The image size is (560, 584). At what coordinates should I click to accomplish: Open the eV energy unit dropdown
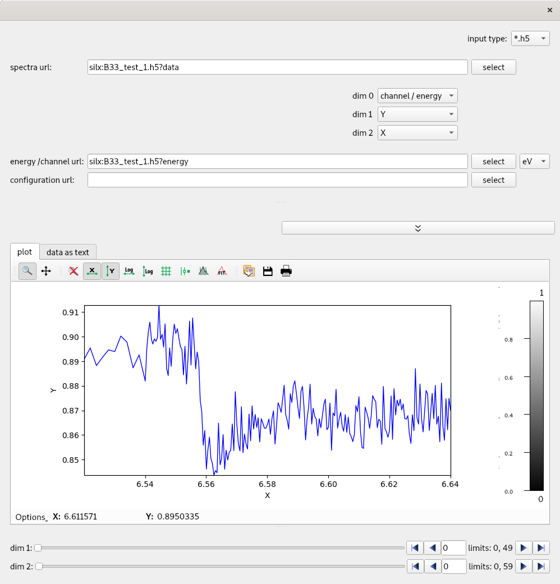tap(534, 161)
